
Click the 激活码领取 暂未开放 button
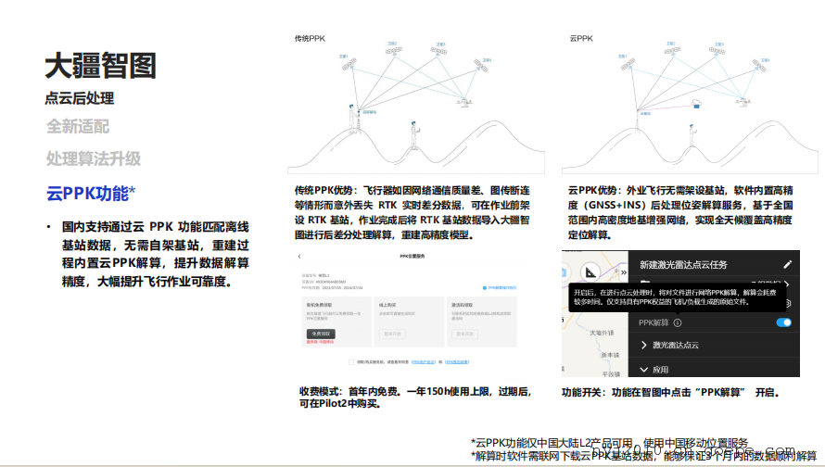point(466,333)
